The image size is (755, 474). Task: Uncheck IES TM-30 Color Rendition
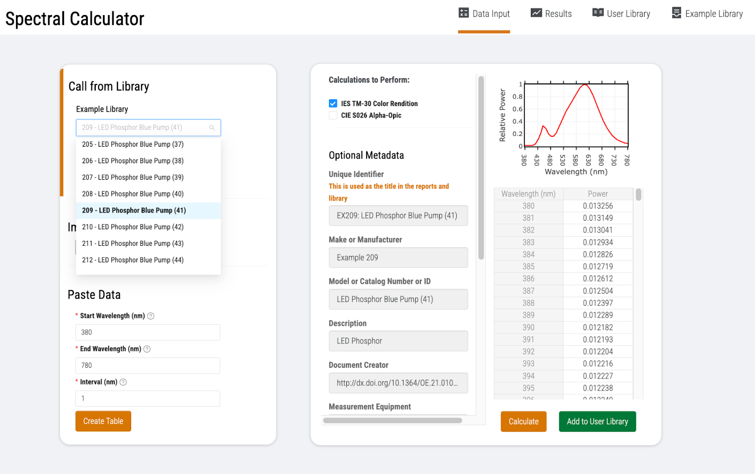[x=333, y=104]
